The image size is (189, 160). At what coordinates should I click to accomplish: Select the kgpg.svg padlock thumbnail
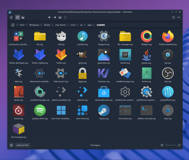82,73
